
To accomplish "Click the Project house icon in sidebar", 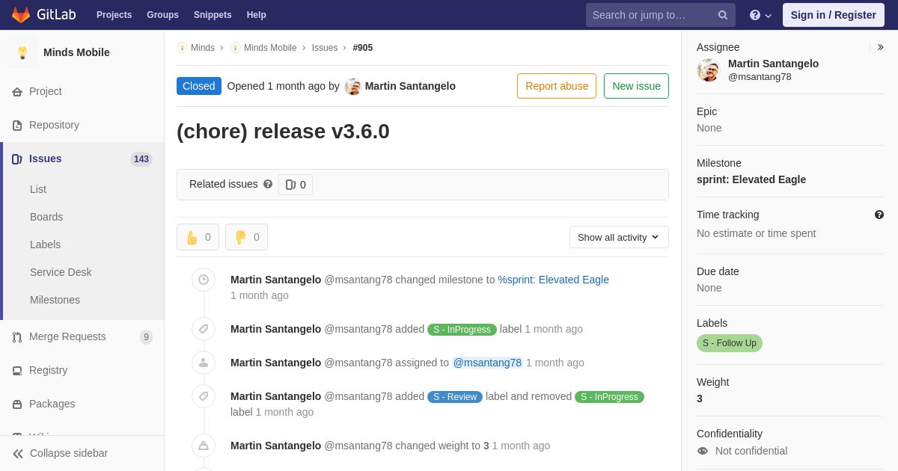I will click(17, 92).
